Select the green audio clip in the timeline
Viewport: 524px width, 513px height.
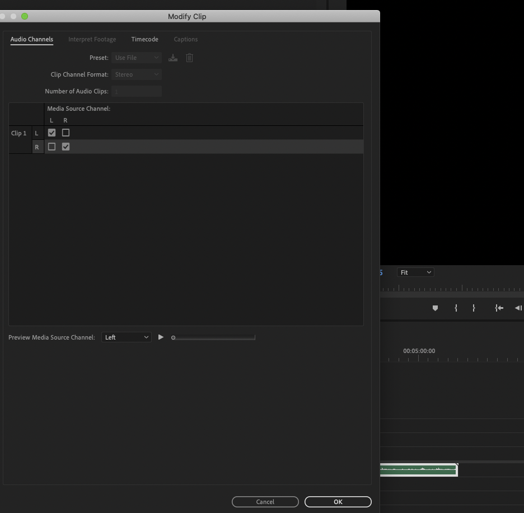[419, 470]
